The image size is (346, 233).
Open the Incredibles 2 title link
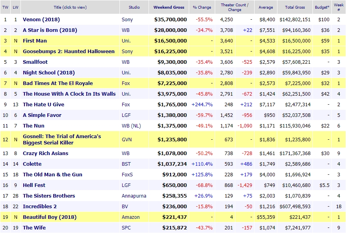[x=40, y=207]
